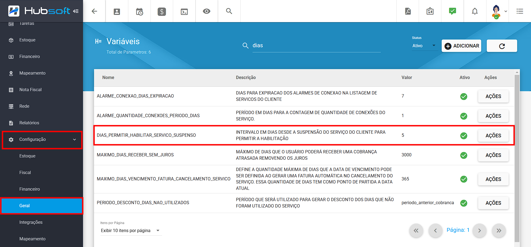This screenshot has width=531, height=247.
Task: Collapse the sidebar with the arrow icon
Action: click(76, 11)
